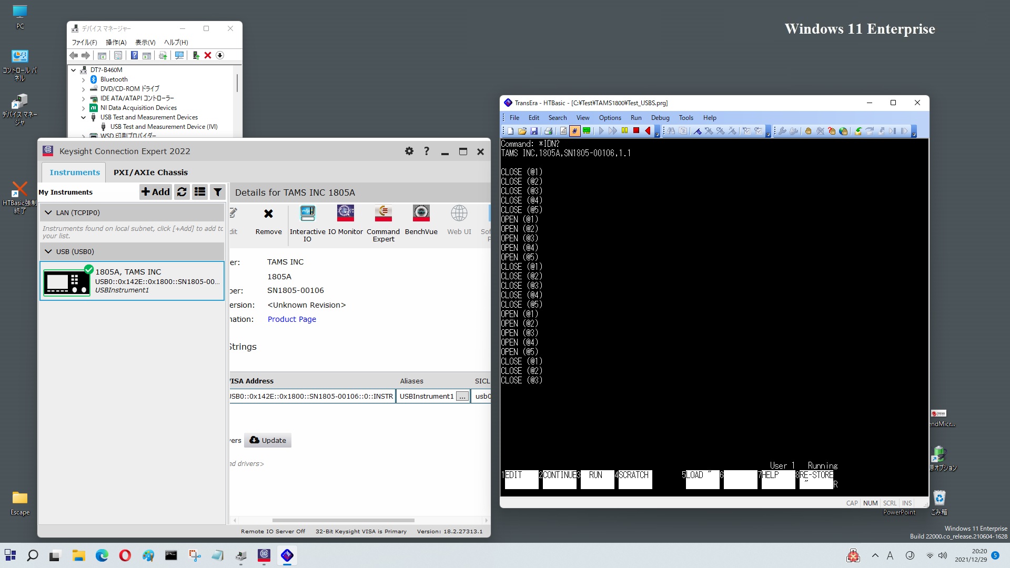The height and width of the screenshot is (568, 1010).
Task: Open instrument filter funnel icon
Action: 218,192
